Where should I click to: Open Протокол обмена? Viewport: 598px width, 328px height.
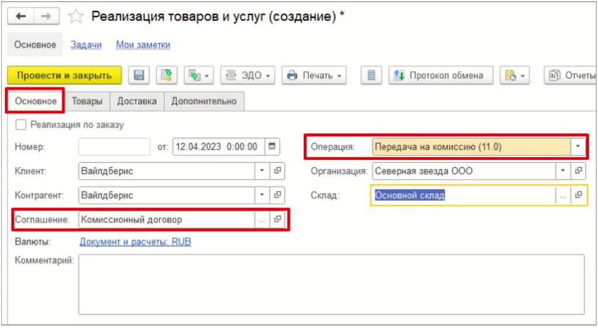440,75
